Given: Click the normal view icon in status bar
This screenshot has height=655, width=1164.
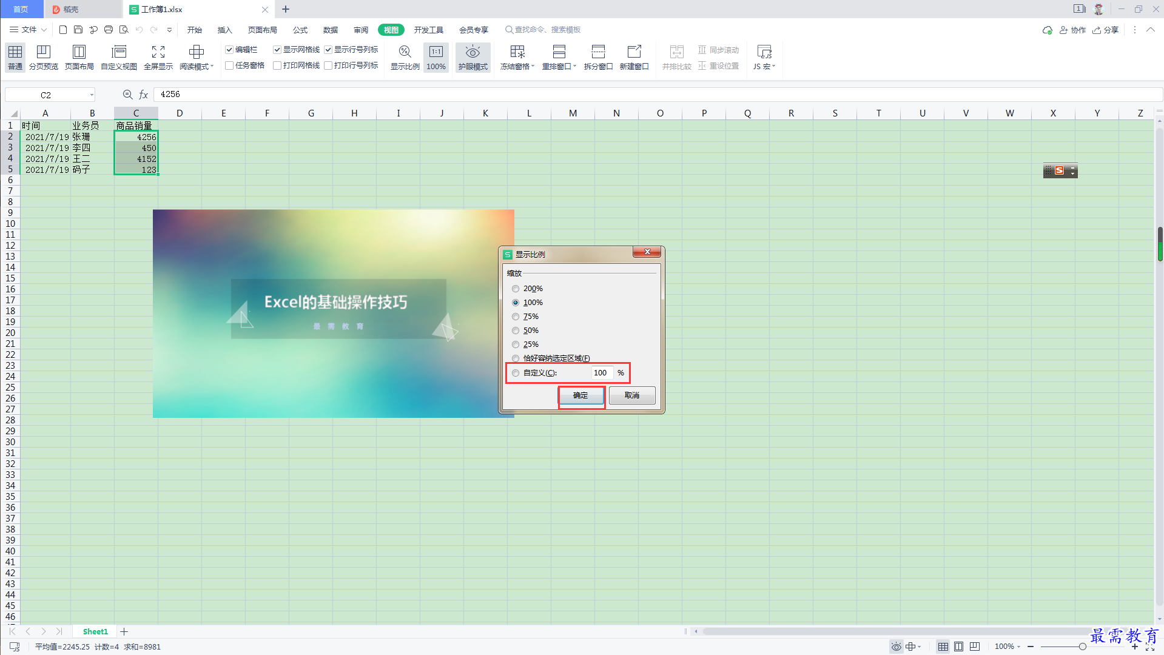Looking at the screenshot, I should click(943, 647).
